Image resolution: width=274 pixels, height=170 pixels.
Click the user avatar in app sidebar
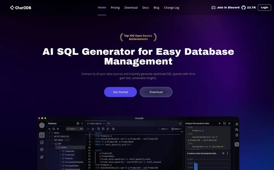pyautogui.click(x=42, y=125)
